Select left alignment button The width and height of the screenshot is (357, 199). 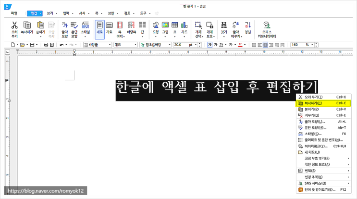[260, 45]
